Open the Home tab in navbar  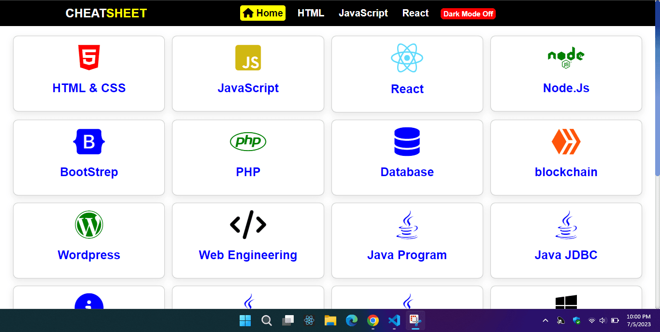263,14
